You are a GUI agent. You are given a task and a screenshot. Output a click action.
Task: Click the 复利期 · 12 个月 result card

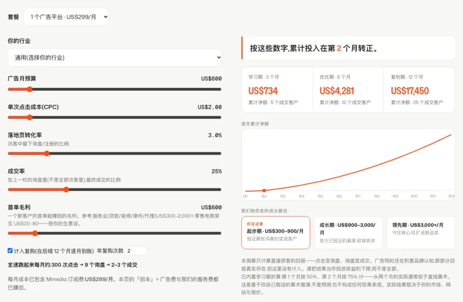click(x=419, y=90)
